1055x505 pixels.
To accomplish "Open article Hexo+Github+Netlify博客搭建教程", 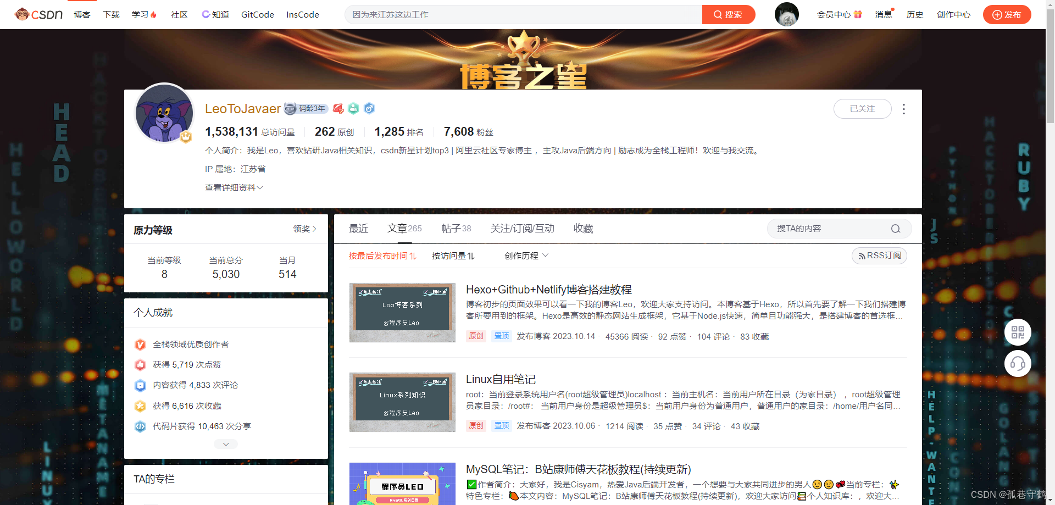I will click(x=548, y=290).
